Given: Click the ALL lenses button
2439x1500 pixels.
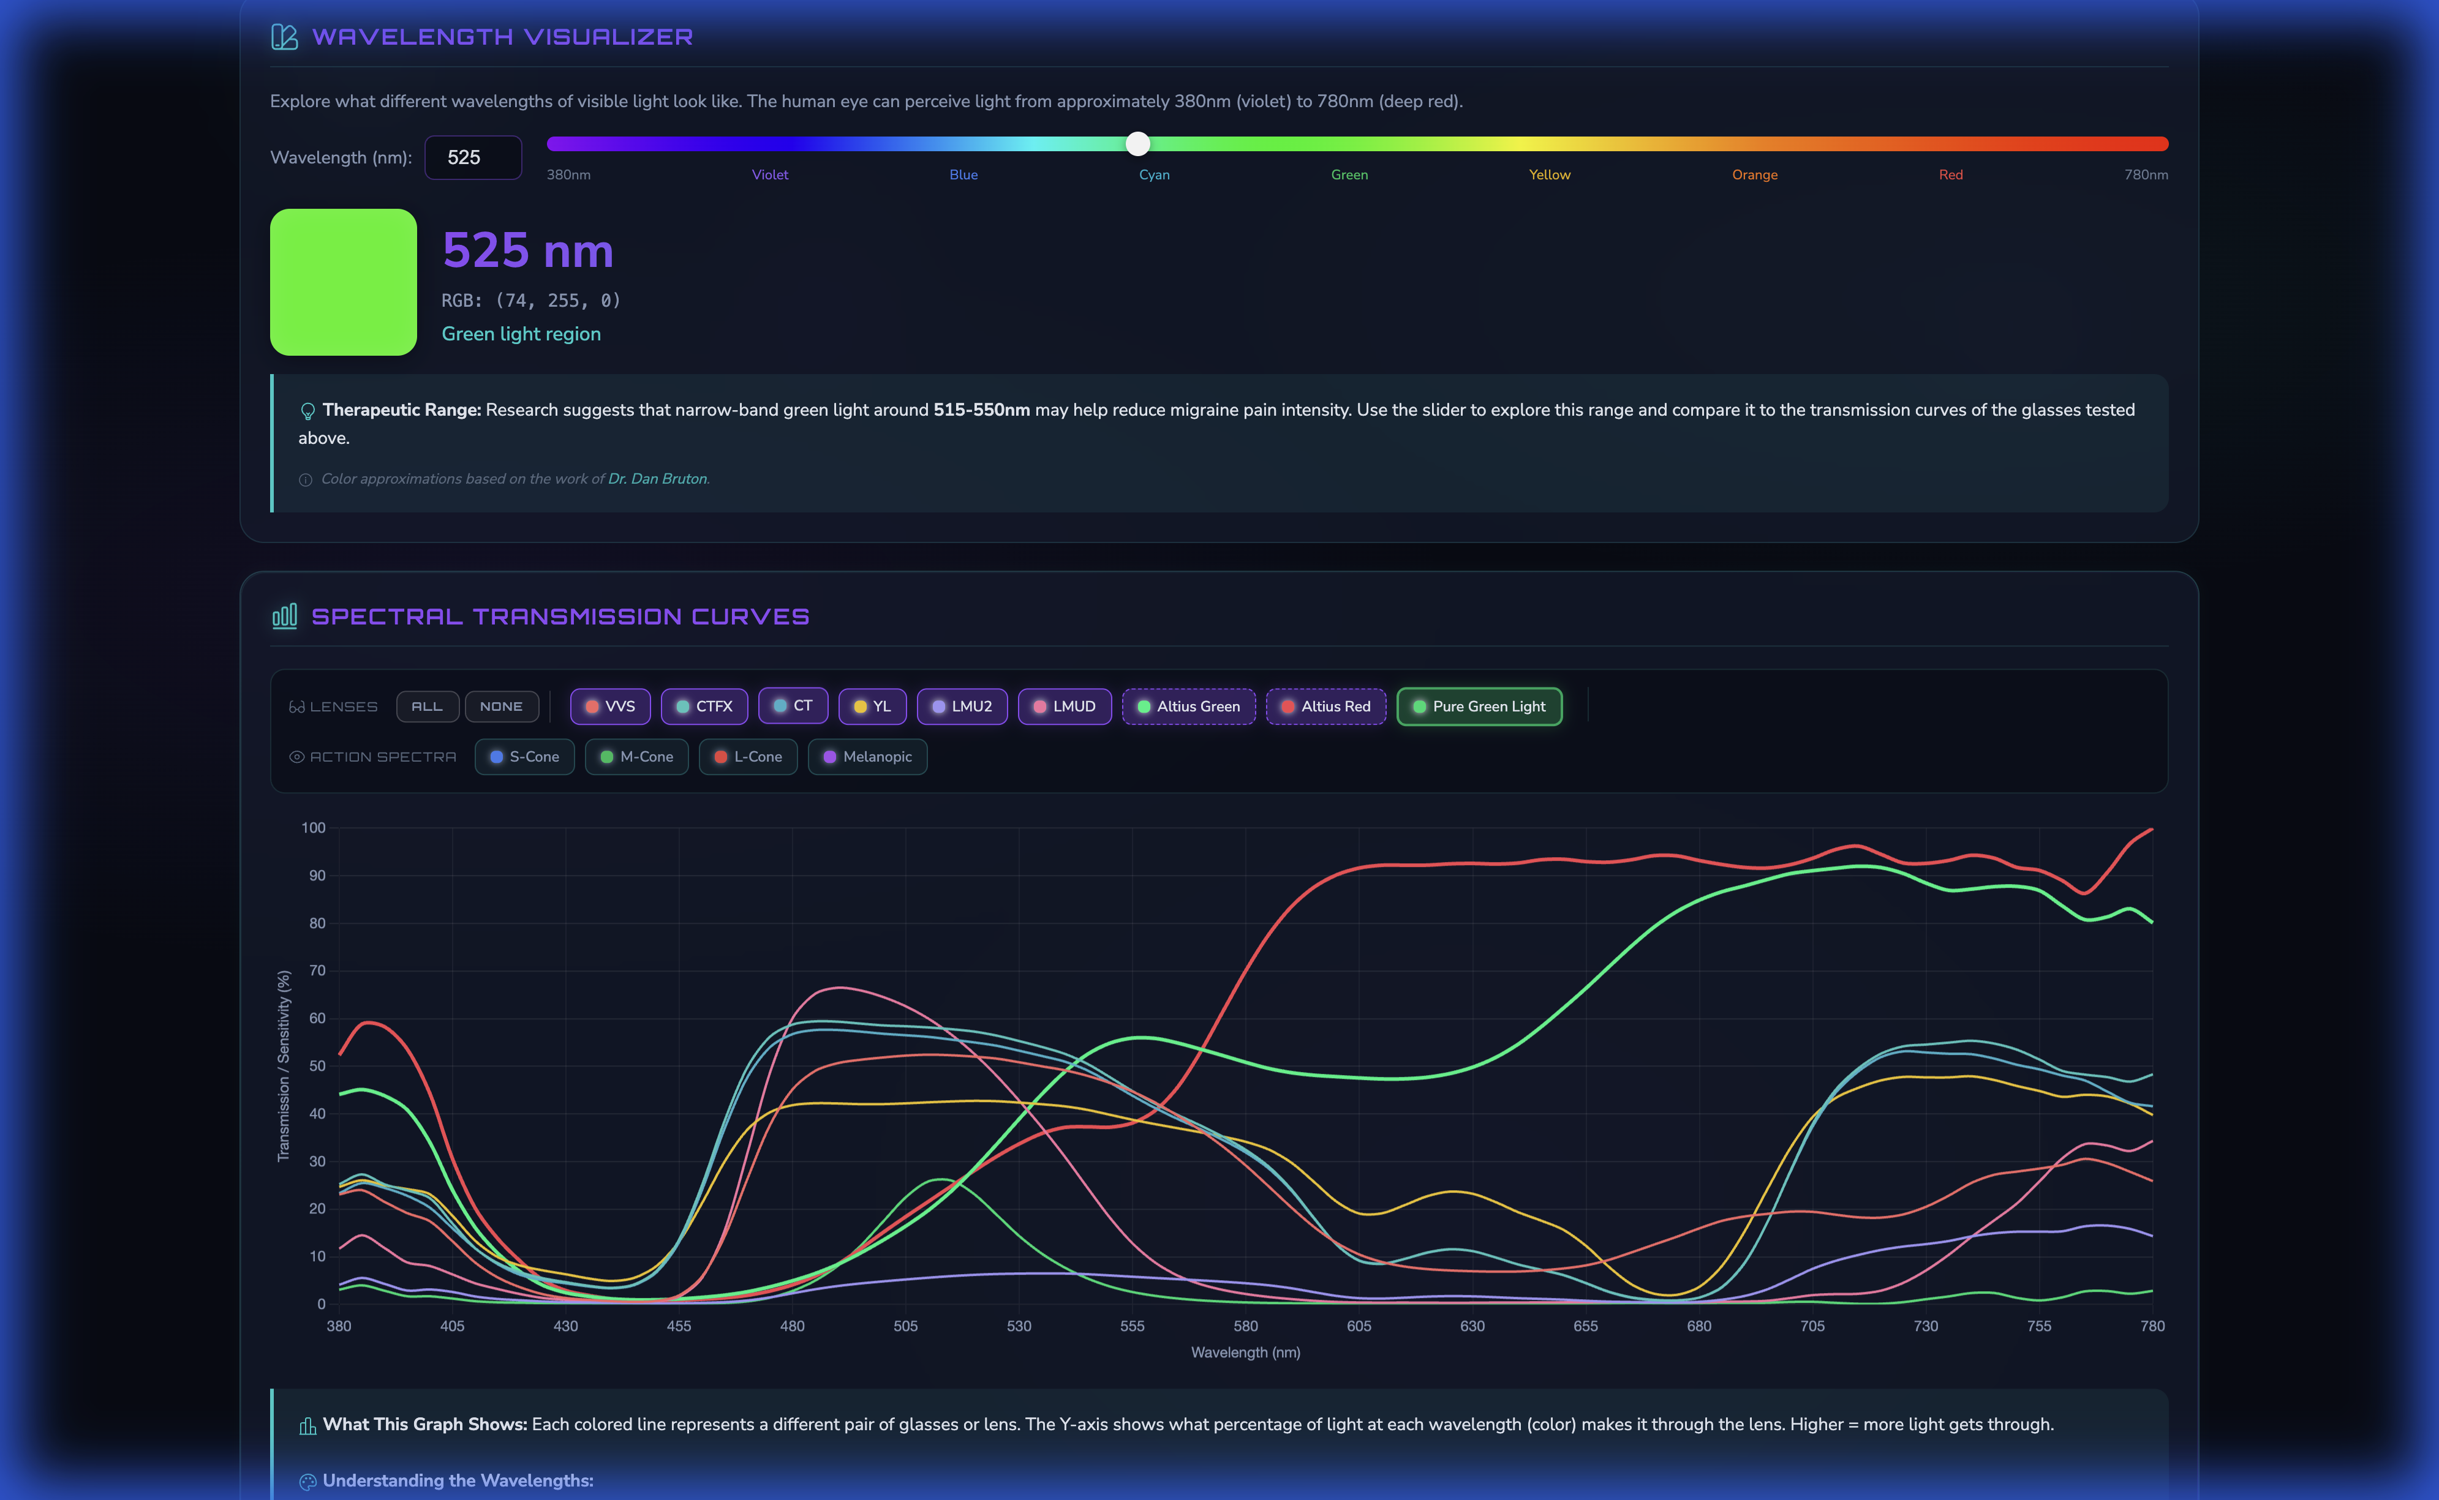Looking at the screenshot, I should coord(428,707).
